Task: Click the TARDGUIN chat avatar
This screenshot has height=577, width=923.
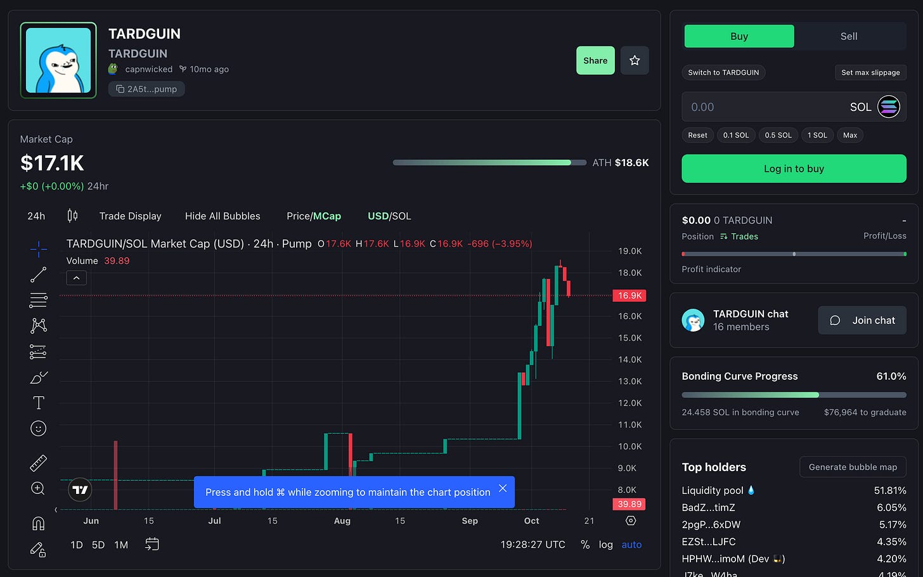Action: point(693,320)
